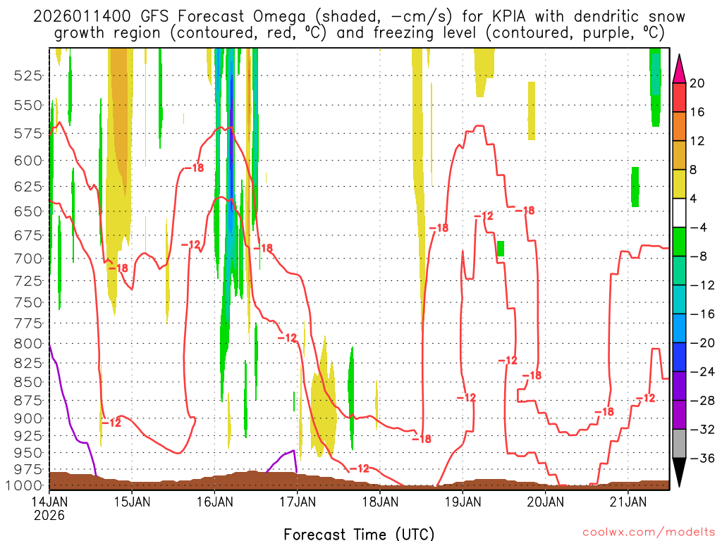The width and height of the screenshot is (722, 541).
Task: Click the 15JAN time axis label
Action: click(132, 501)
